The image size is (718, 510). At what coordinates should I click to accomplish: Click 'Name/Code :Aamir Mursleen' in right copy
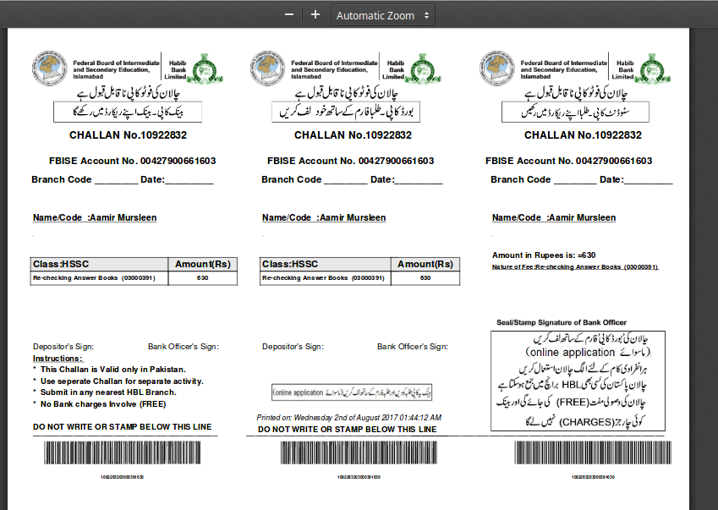coord(554,217)
